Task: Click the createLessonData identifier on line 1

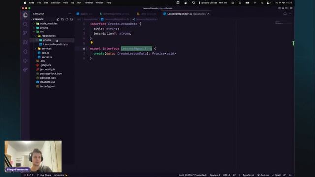Action: (x=123, y=24)
